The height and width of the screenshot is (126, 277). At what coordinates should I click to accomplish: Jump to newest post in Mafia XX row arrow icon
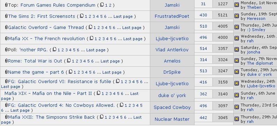point(236,38)
